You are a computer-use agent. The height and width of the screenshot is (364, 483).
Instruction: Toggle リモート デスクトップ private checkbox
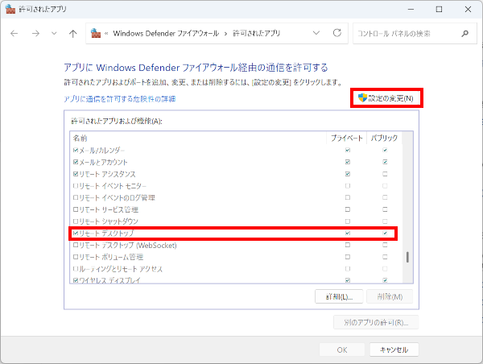348,234
